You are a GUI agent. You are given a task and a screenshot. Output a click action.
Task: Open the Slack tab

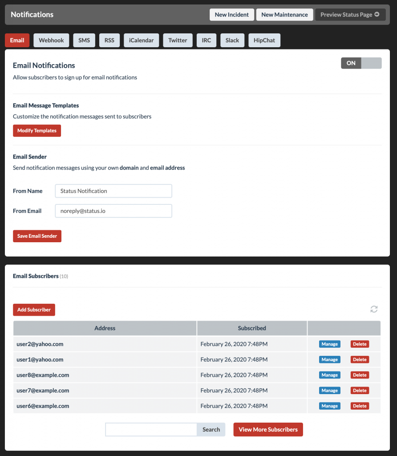[232, 40]
